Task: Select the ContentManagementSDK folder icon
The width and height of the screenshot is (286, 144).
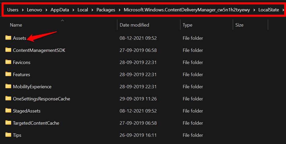Action: tap(8, 50)
